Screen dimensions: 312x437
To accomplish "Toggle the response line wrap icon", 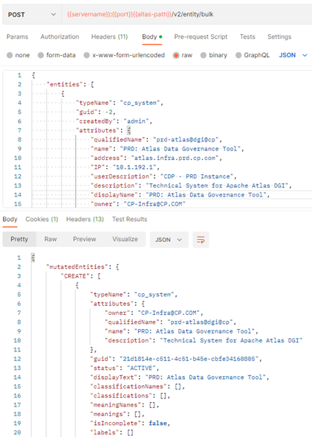I will (201, 240).
